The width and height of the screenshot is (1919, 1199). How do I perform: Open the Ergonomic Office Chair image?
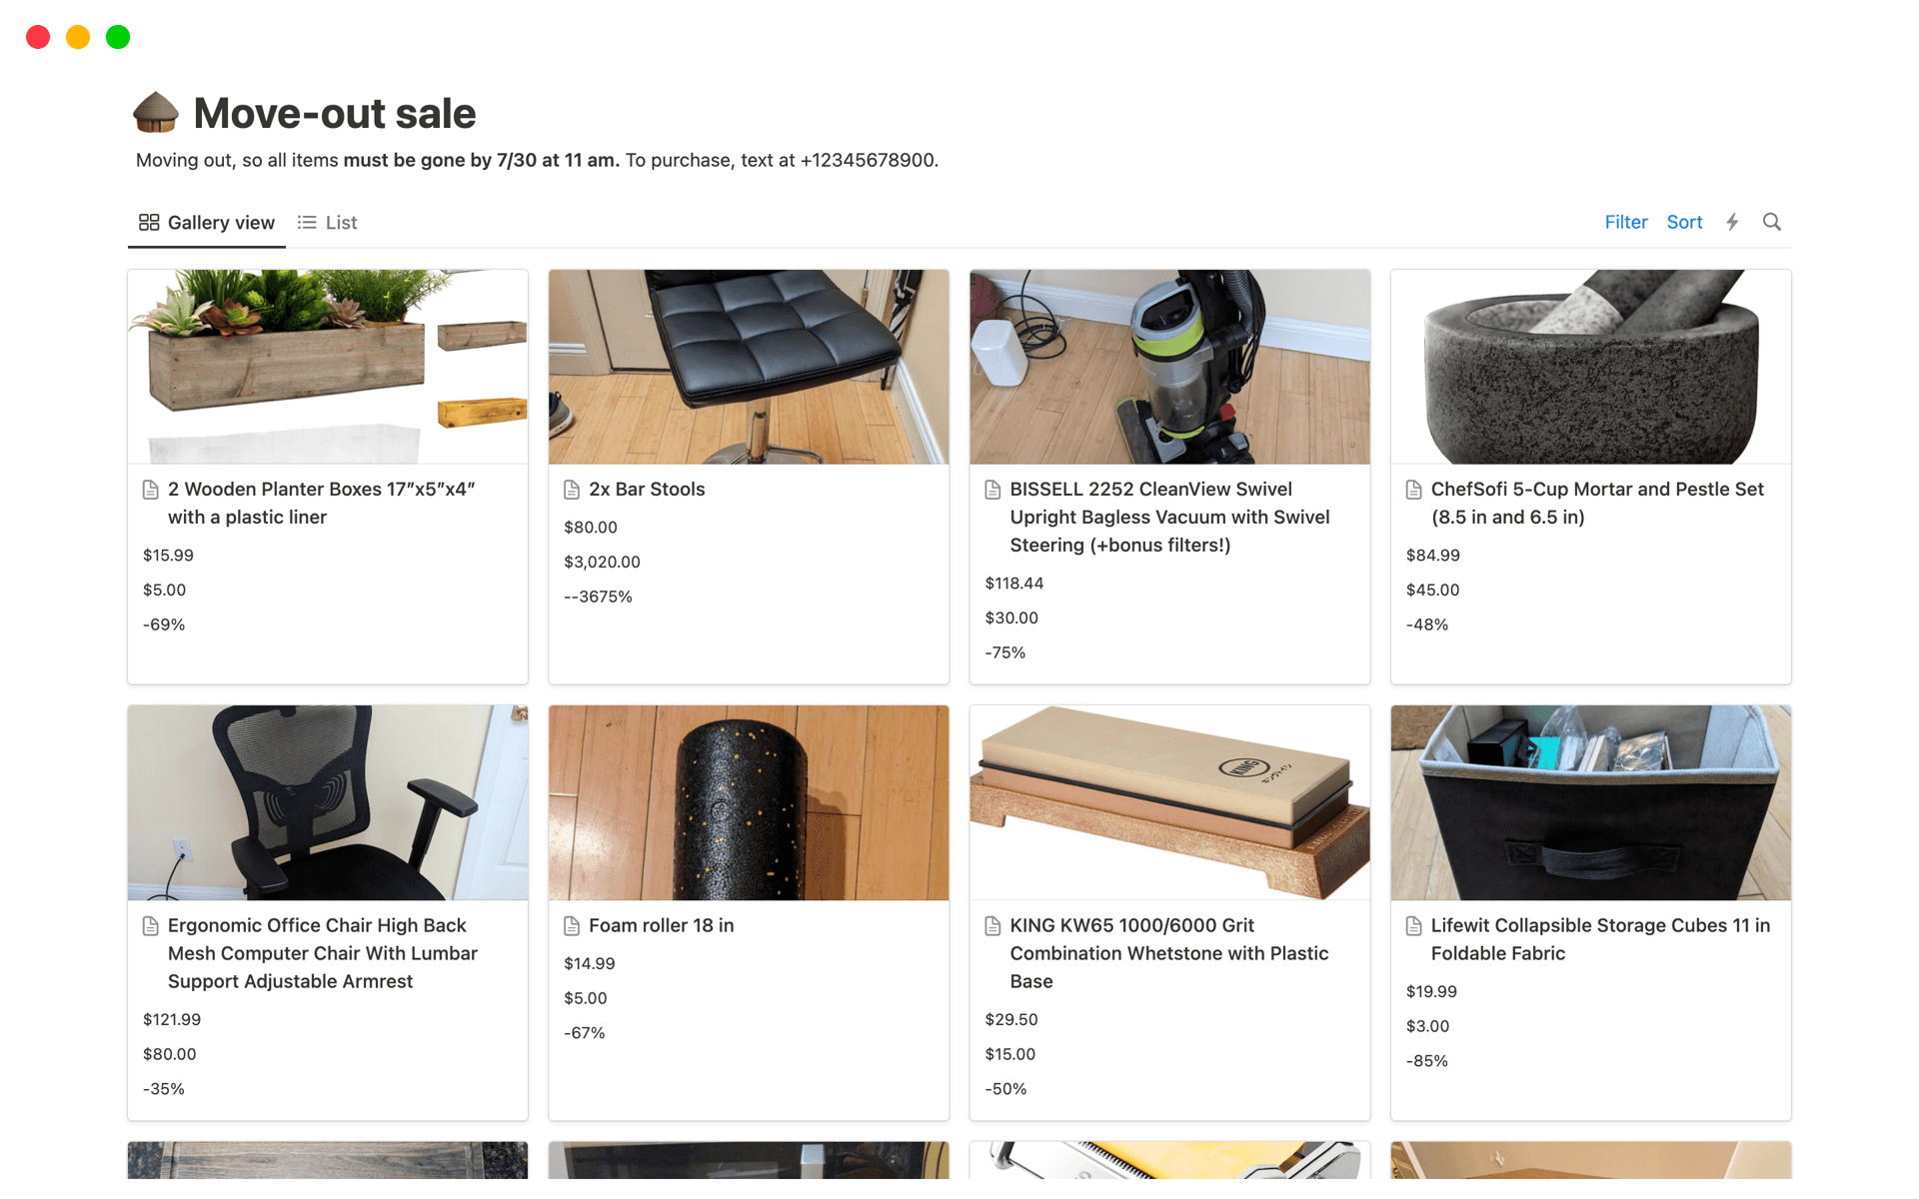[328, 802]
